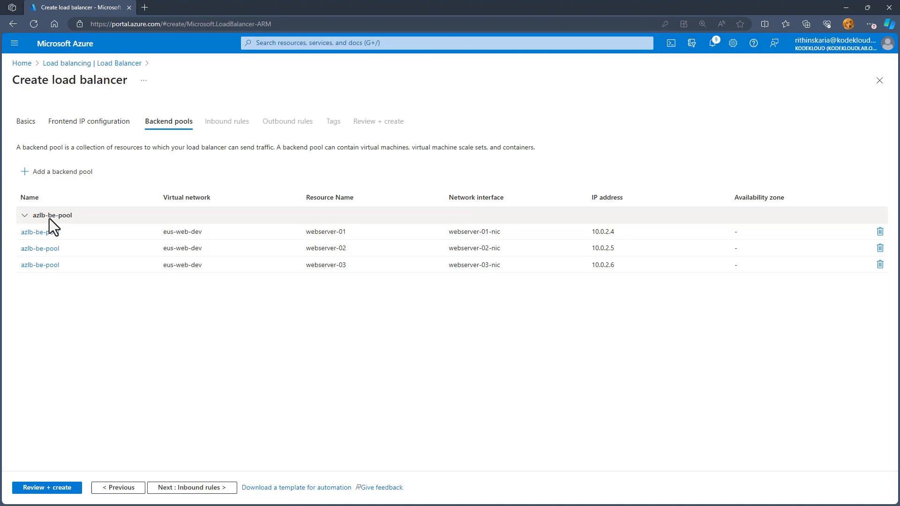Screen dimensions: 900x506
Task: Open Azure portal settings gear
Action: [x=733, y=43]
